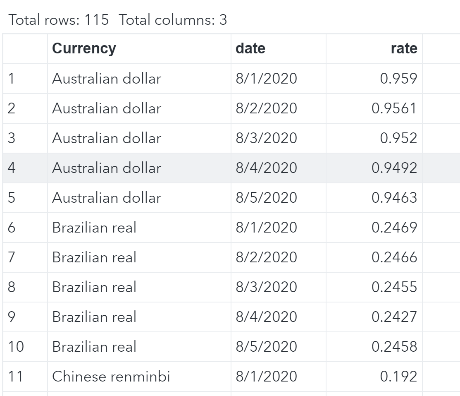The width and height of the screenshot is (460, 396).
Task: Click the rate value 0.9492
Action: point(394,168)
